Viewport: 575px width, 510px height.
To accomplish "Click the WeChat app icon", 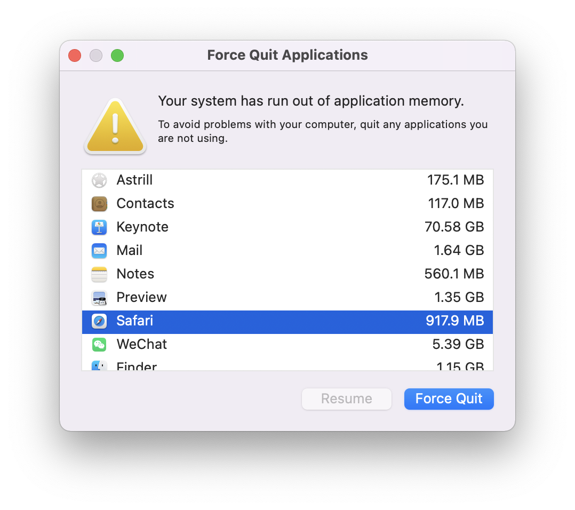I will 99,345.
